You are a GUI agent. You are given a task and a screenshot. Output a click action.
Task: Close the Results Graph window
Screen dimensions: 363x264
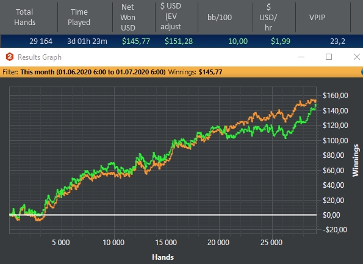click(x=357, y=57)
